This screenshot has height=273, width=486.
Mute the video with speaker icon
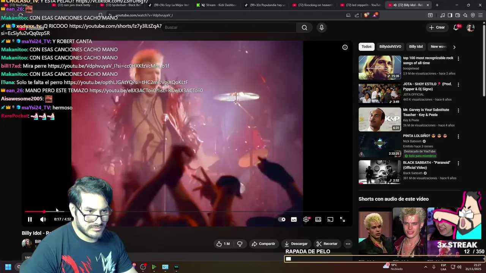pos(43,220)
